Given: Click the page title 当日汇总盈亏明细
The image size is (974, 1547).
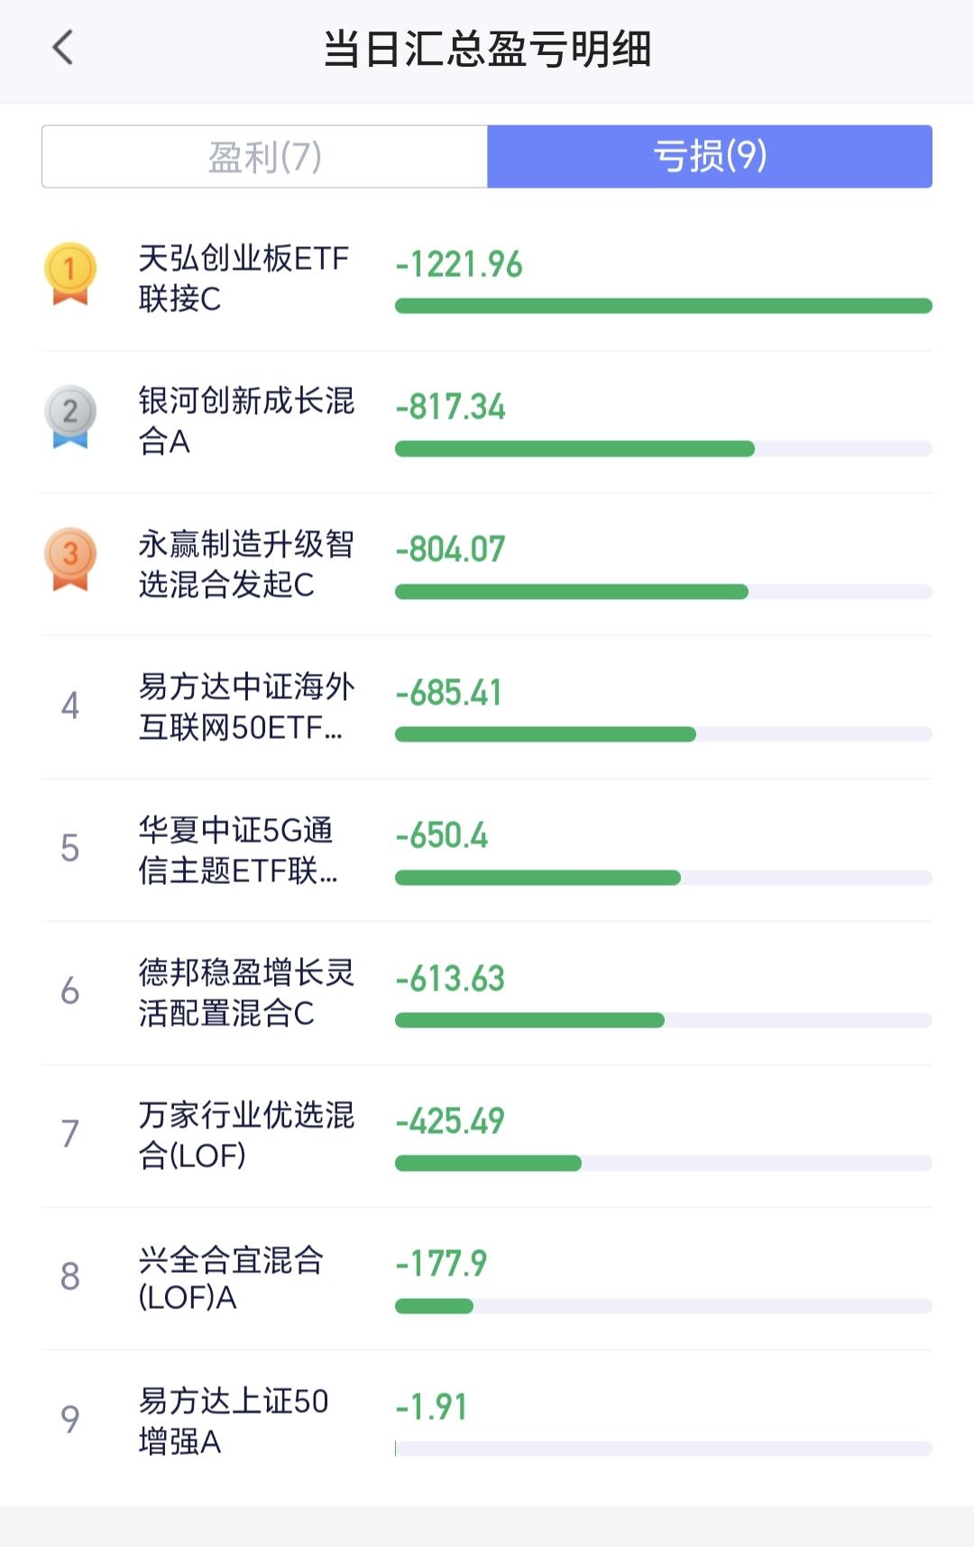Looking at the screenshot, I should click(x=487, y=49).
